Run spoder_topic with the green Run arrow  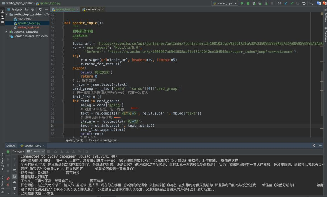tap(242, 3)
